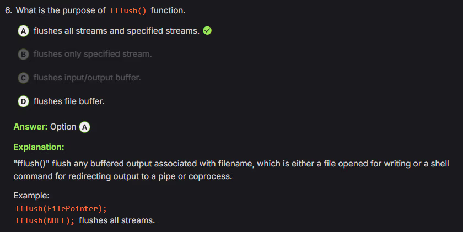463x232 pixels.
Task: Click 'flushes only specified stream.' option text
Action: click(x=93, y=54)
